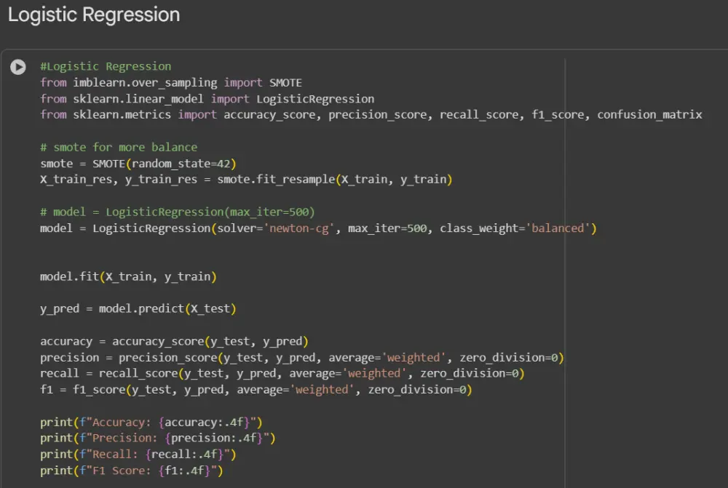Click the "Logistic Regression" section heading
Image resolution: width=728 pixels, height=488 pixels.
tap(94, 15)
